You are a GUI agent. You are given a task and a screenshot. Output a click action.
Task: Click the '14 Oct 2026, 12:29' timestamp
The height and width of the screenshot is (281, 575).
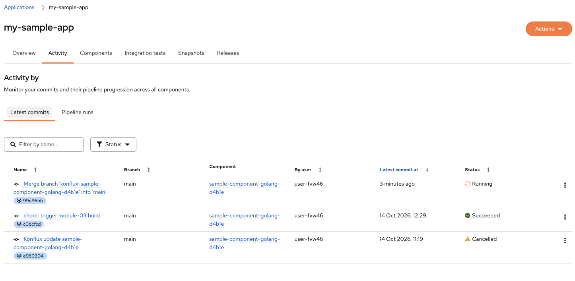(x=403, y=215)
